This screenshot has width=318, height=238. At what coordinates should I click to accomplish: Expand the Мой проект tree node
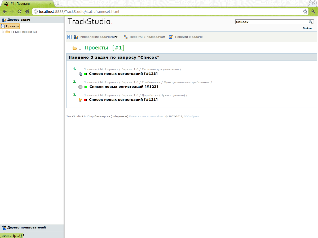coord(2,32)
